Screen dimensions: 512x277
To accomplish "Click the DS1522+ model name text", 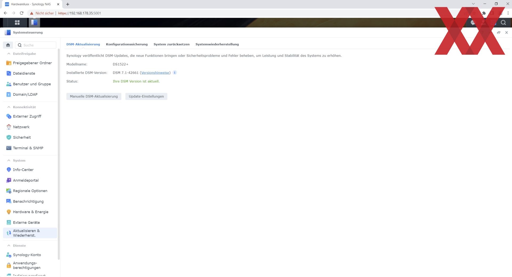I will pos(121,64).
